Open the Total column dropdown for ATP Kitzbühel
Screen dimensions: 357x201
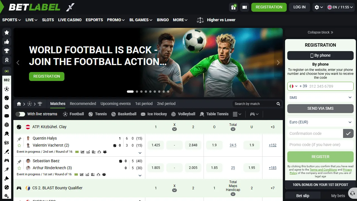point(233,129)
